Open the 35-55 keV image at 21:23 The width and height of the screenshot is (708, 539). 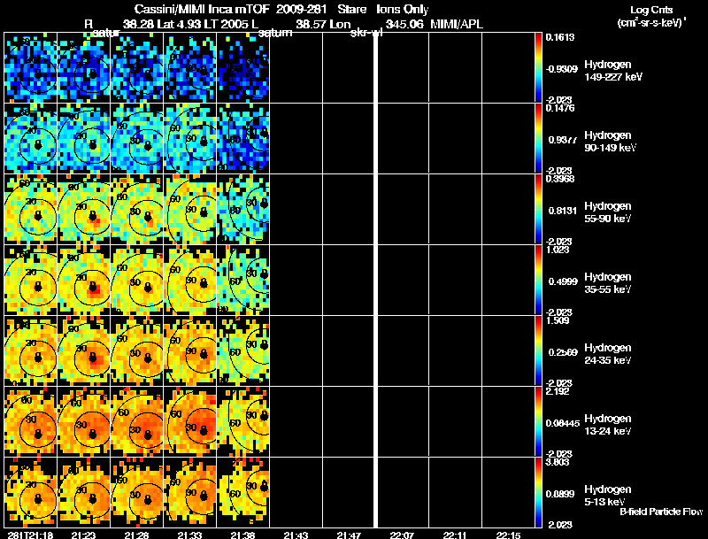(x=83, y=281)
